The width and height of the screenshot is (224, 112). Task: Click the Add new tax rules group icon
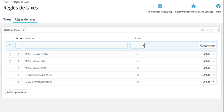(x=160, y=6)
